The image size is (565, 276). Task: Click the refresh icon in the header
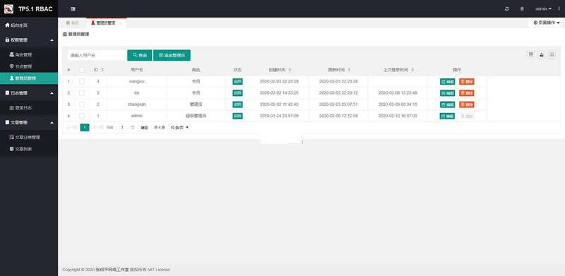pos(507,8)
